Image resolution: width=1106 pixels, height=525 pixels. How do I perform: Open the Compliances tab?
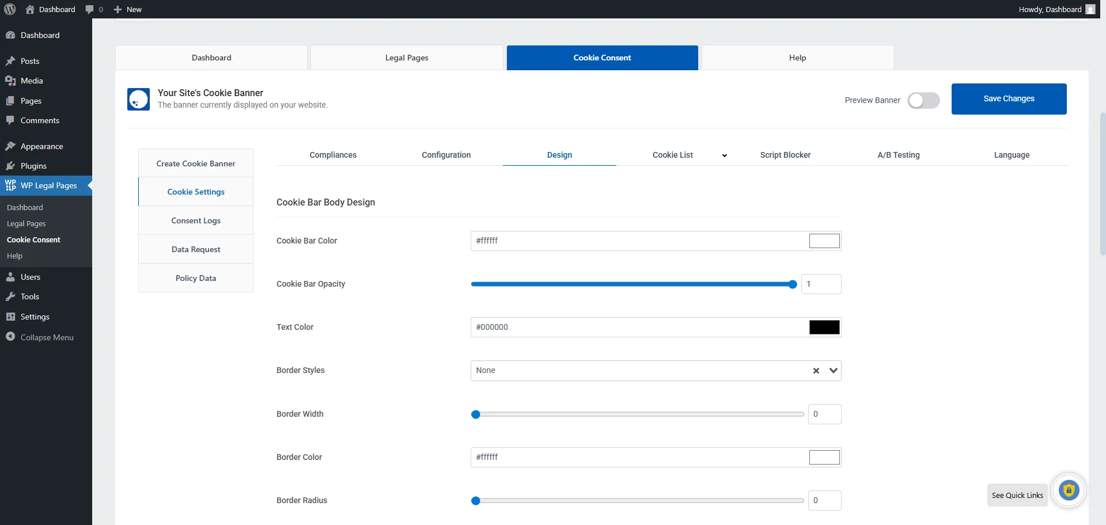[333, 155]
